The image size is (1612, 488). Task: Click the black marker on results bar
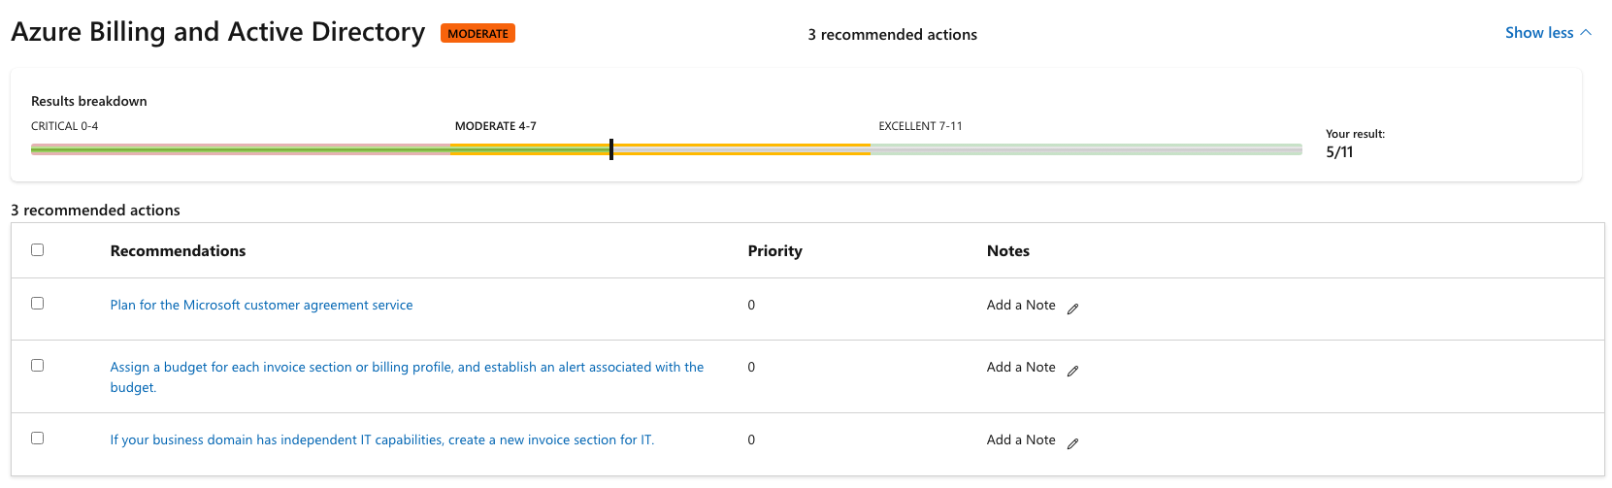click(611, 149)
